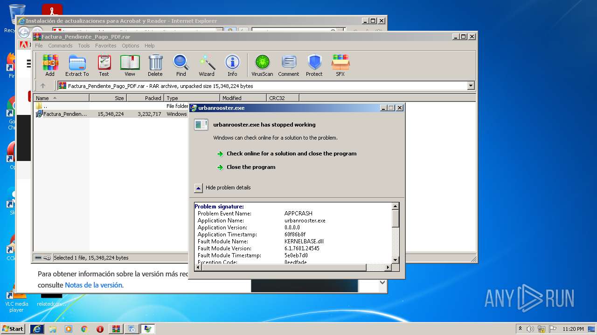
Task: Show archive Info
Action: pos(232,66)
